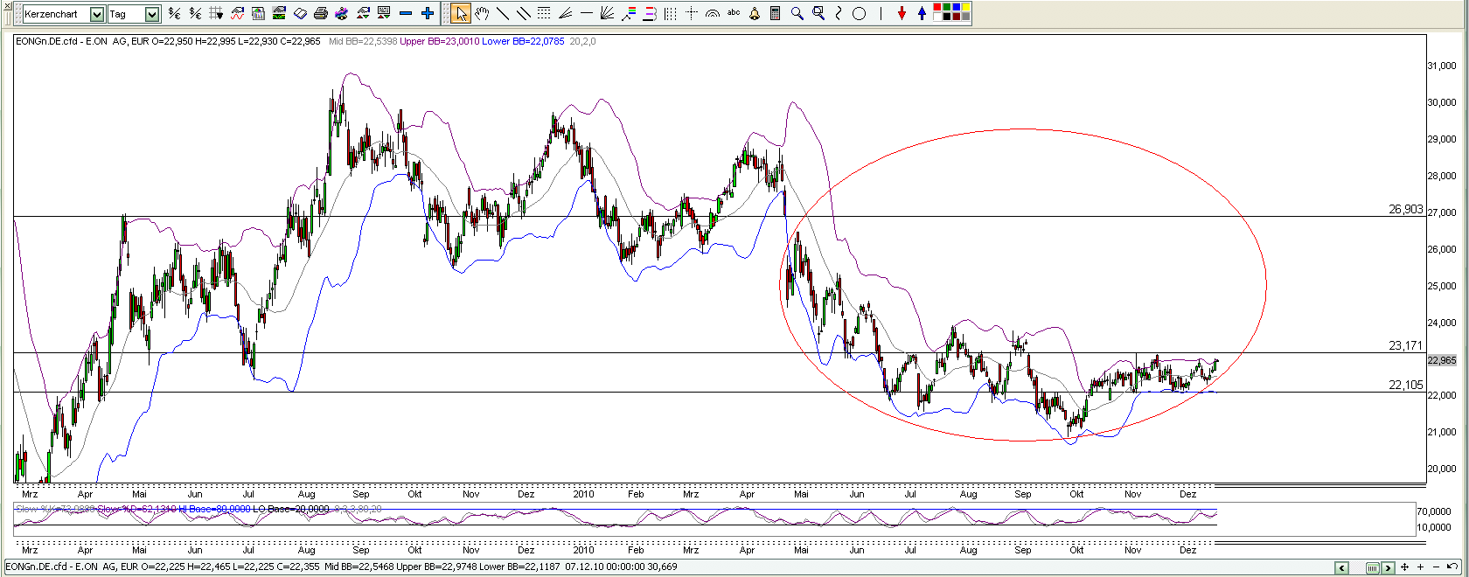
Task: Pick the green color swatch
Action: [947, 7]
